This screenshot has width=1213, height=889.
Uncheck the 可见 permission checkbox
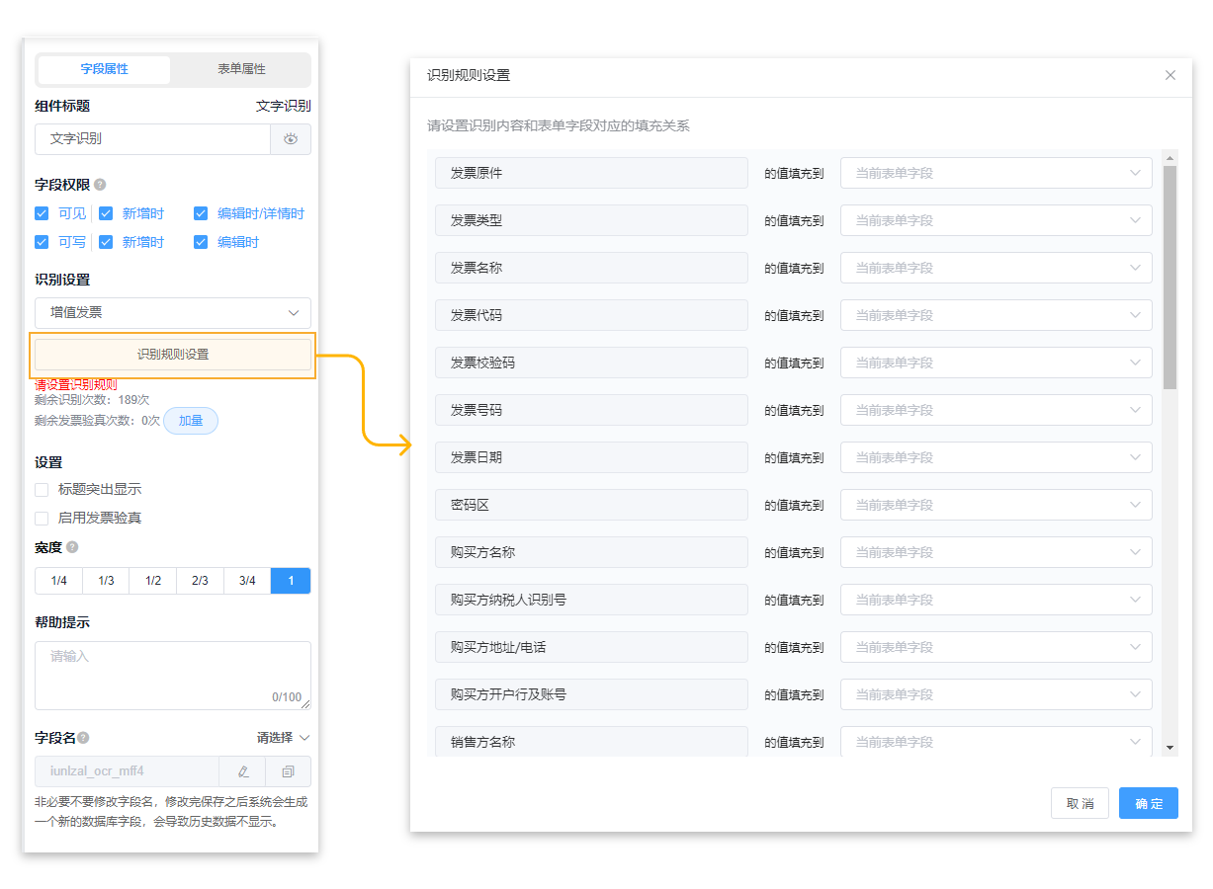(42, 212)
